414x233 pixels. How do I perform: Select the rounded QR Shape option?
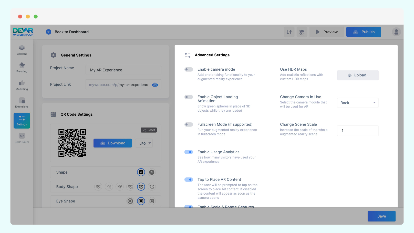coord(152,172)
